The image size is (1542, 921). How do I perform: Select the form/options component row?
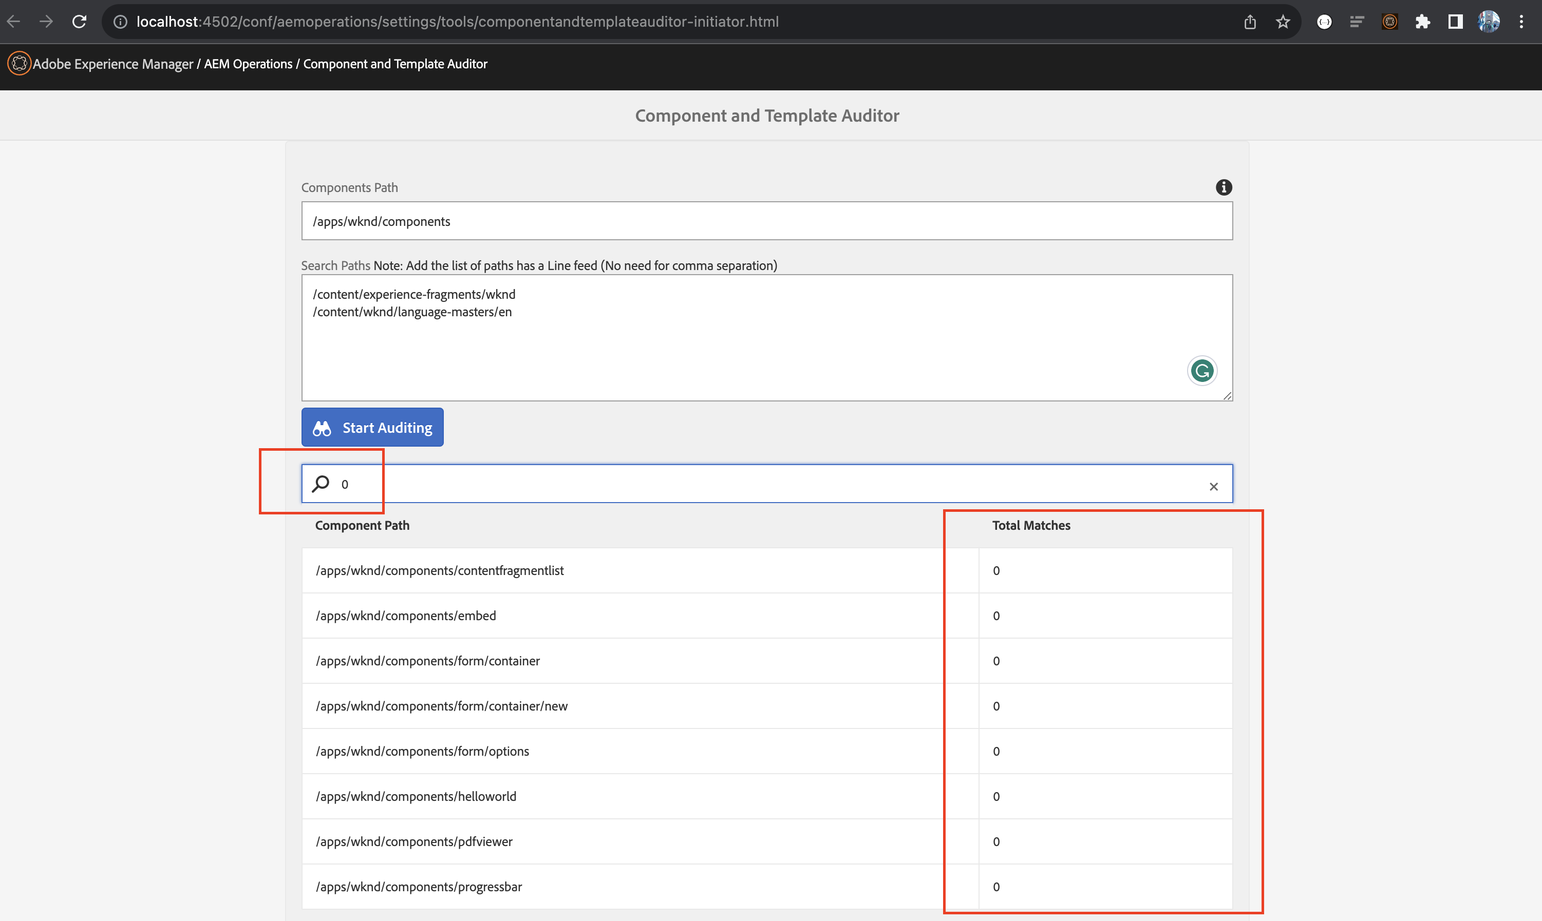(767, 751)
